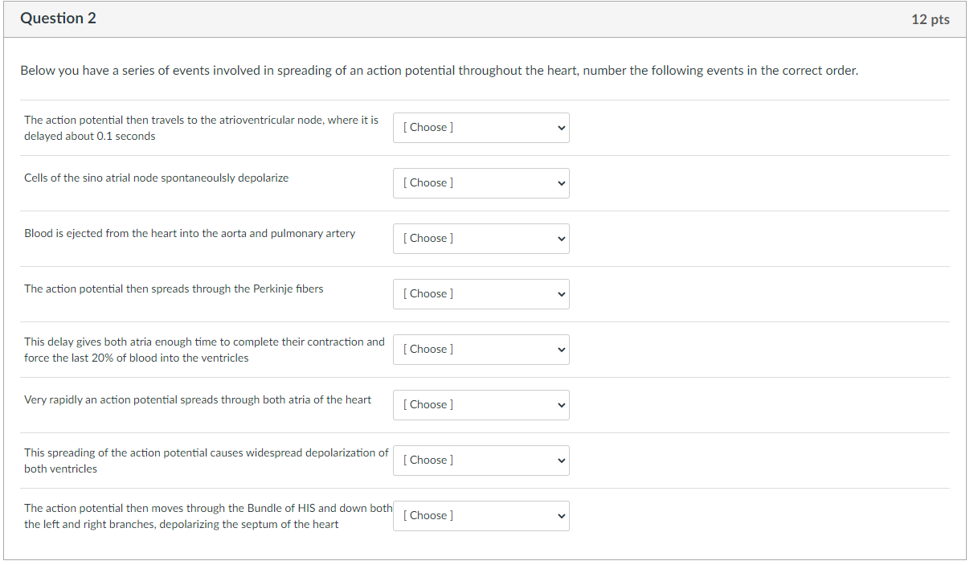Click the Question 2 heading
The image size is (978, 565).
[58, 18]
